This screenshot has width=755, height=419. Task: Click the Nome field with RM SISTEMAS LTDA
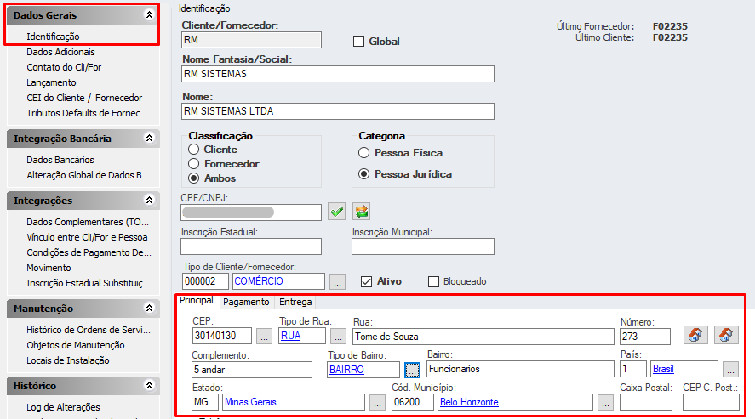point(338,111)
